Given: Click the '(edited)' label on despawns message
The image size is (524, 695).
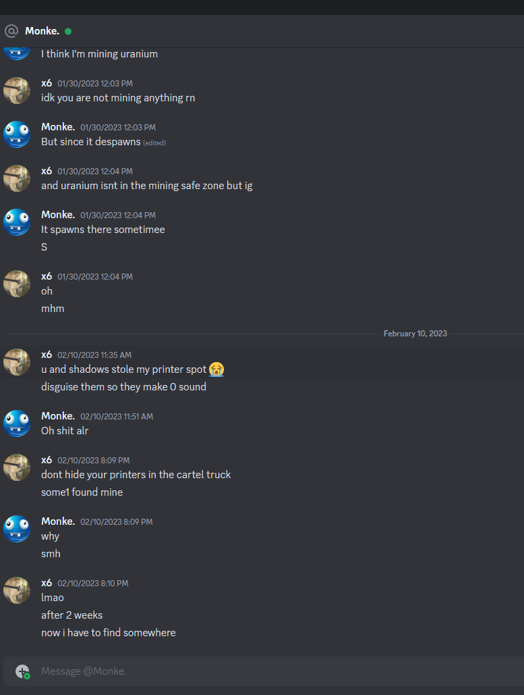Looking at the screenshot, I should [154, 143].
